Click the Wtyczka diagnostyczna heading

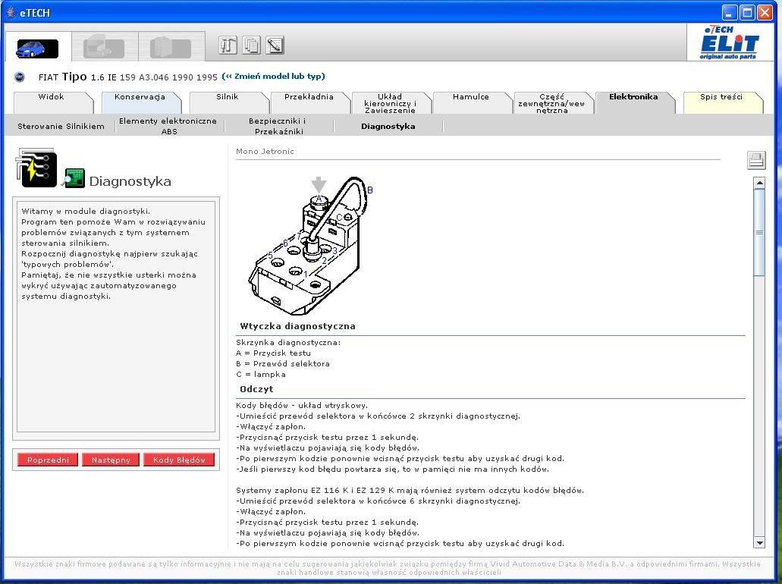point(298,326)
